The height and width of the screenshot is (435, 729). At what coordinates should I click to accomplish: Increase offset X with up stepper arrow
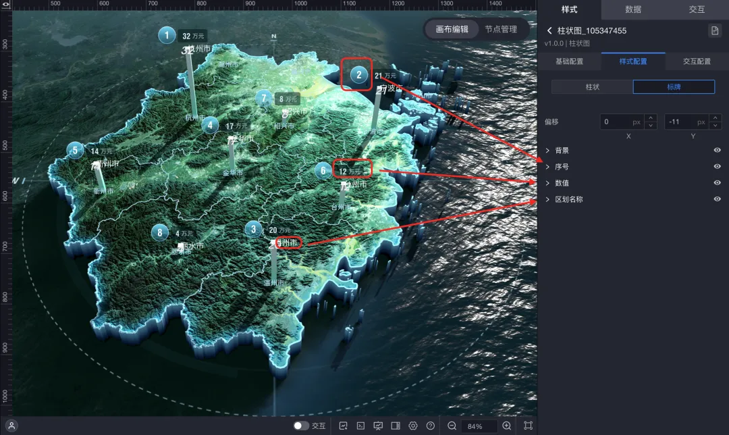tap(651, 118)
